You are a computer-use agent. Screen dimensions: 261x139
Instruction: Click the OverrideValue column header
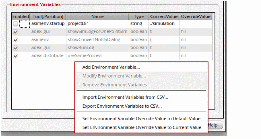[x=196, y=17]
